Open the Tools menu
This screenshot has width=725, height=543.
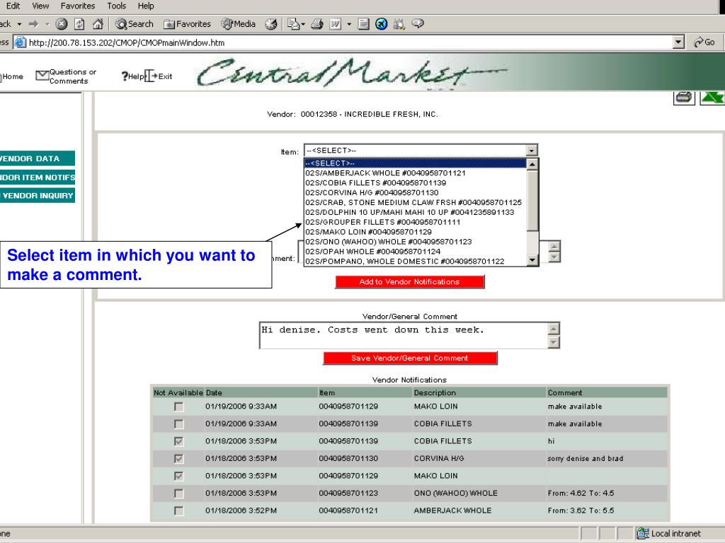[x=116, y=6]
